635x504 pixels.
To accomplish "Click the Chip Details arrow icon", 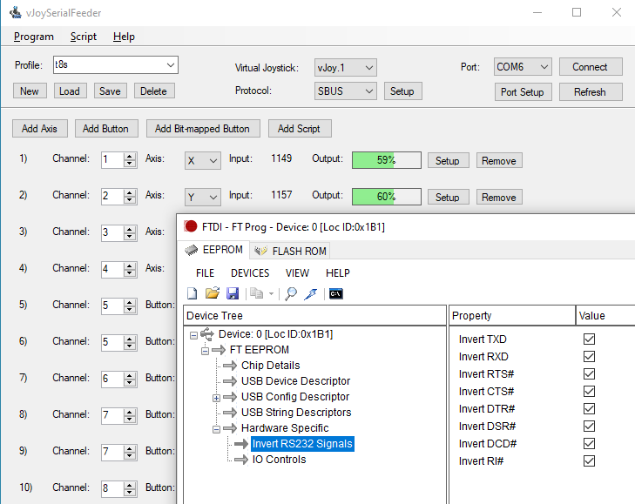I will [x=230, y=366].
